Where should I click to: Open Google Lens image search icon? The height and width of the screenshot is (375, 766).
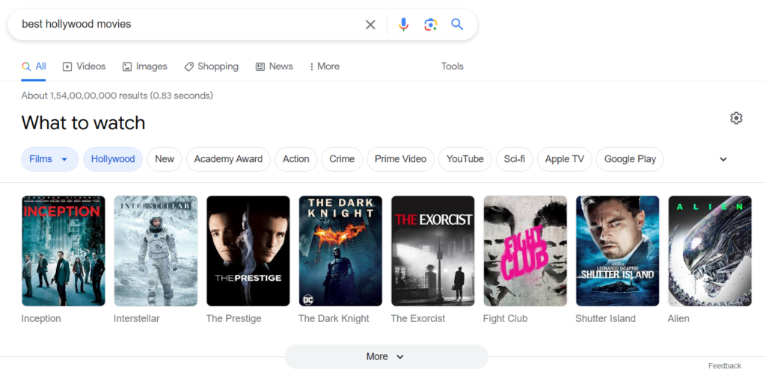click(x=430, y=25)
